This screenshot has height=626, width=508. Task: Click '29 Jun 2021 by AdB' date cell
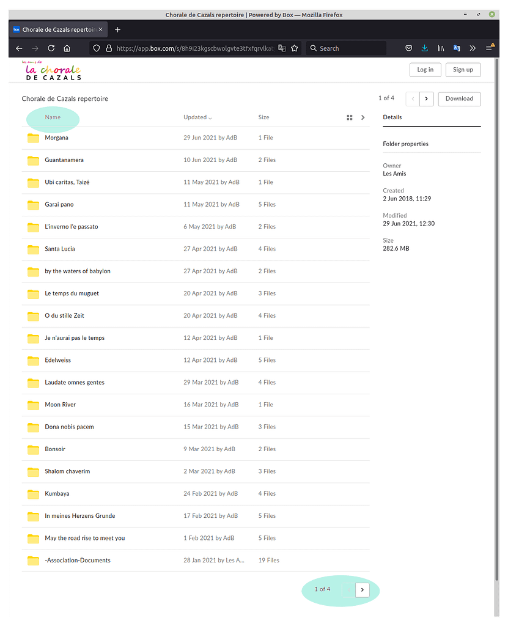tap(210, 138)
